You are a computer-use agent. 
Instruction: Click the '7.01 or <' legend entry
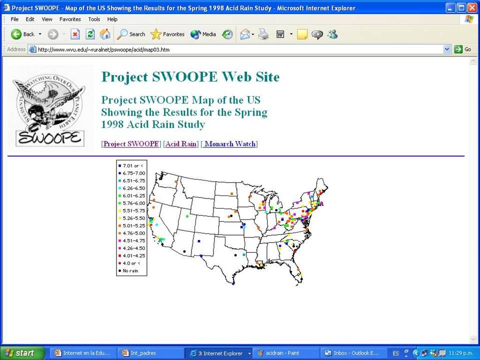tap(130, 165)
